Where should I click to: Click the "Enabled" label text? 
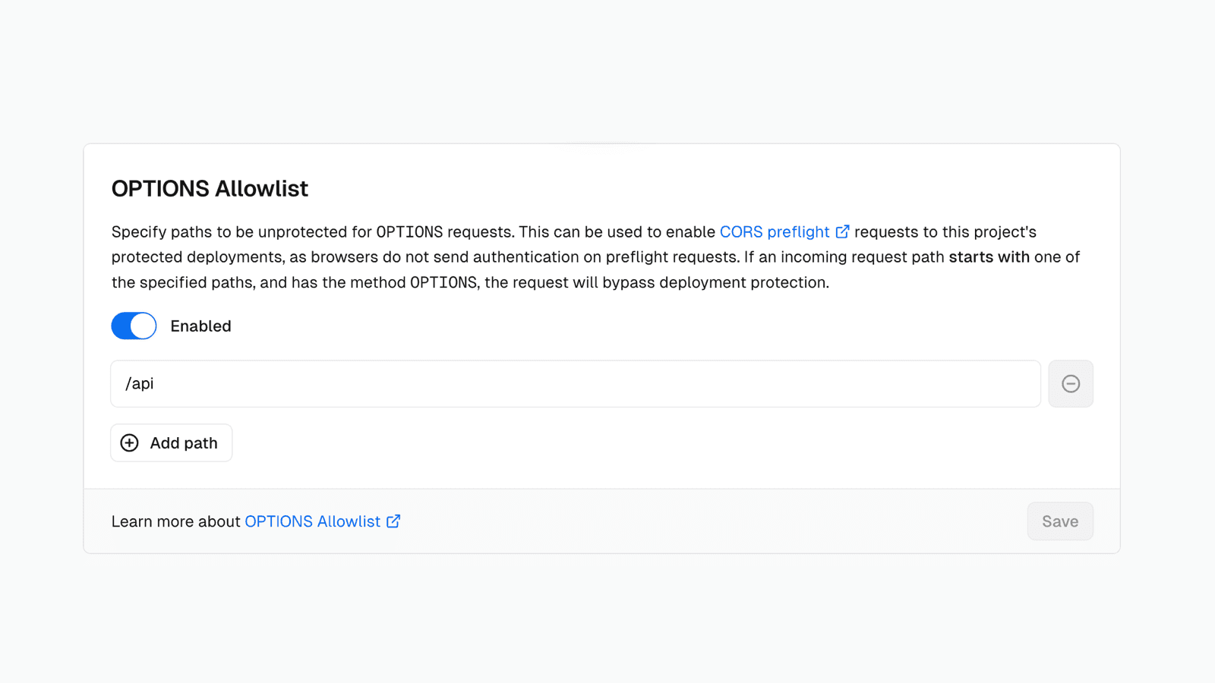[200, 326]
